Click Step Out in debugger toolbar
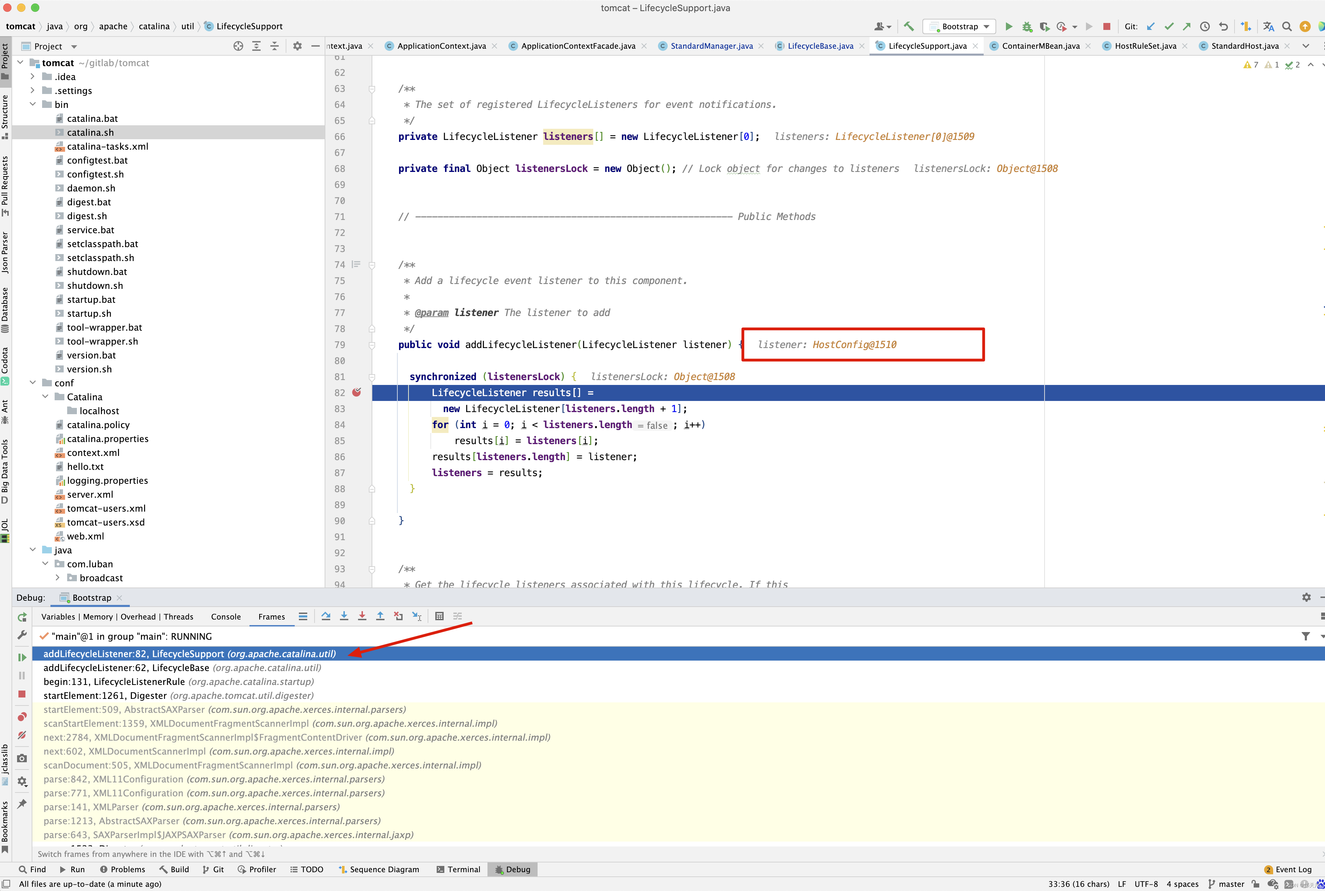Viewport: 1325px width, 891px height. coord(380,616)
